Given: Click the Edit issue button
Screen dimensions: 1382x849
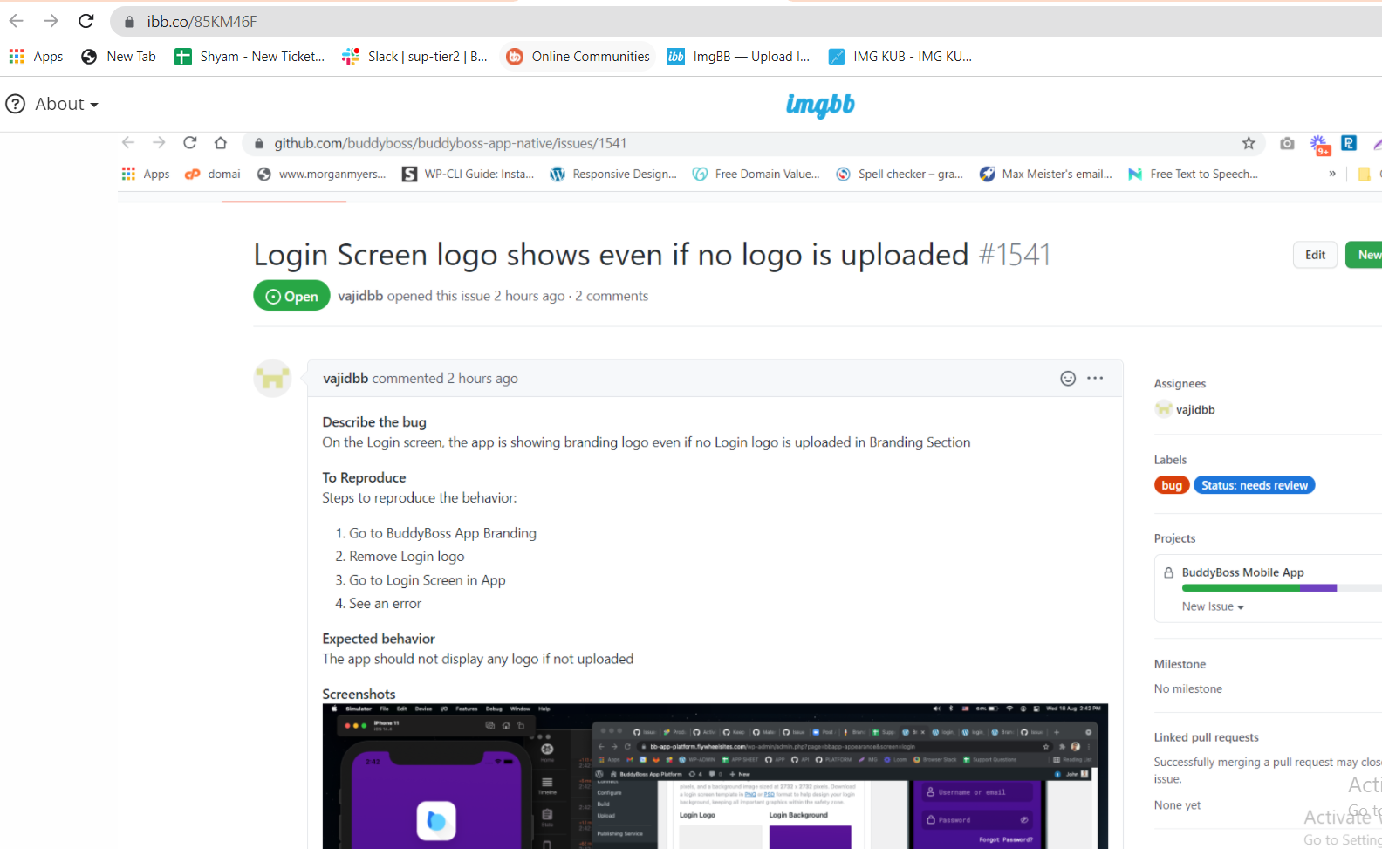Looking at the screenshot, I should 1315,255.
